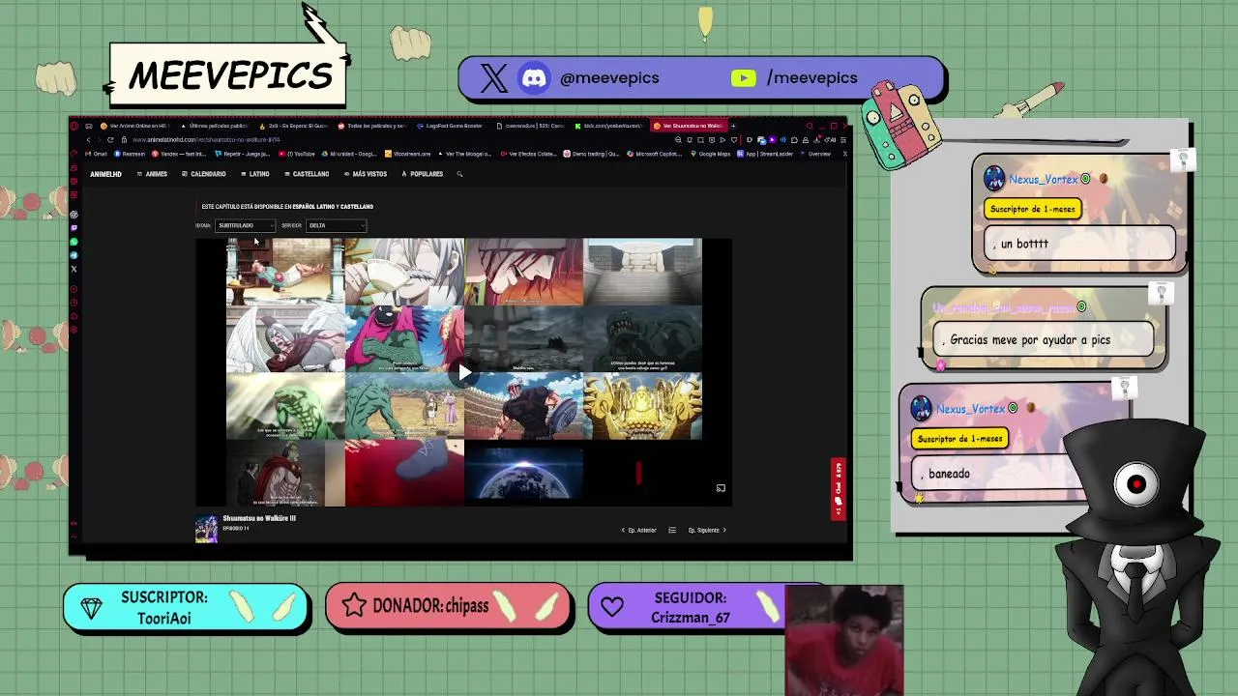The height and width of the screenshot is (696, 1238).
Task: Open the WhatsApp icon in the browser sidebar
Action: tap(74, 242)
